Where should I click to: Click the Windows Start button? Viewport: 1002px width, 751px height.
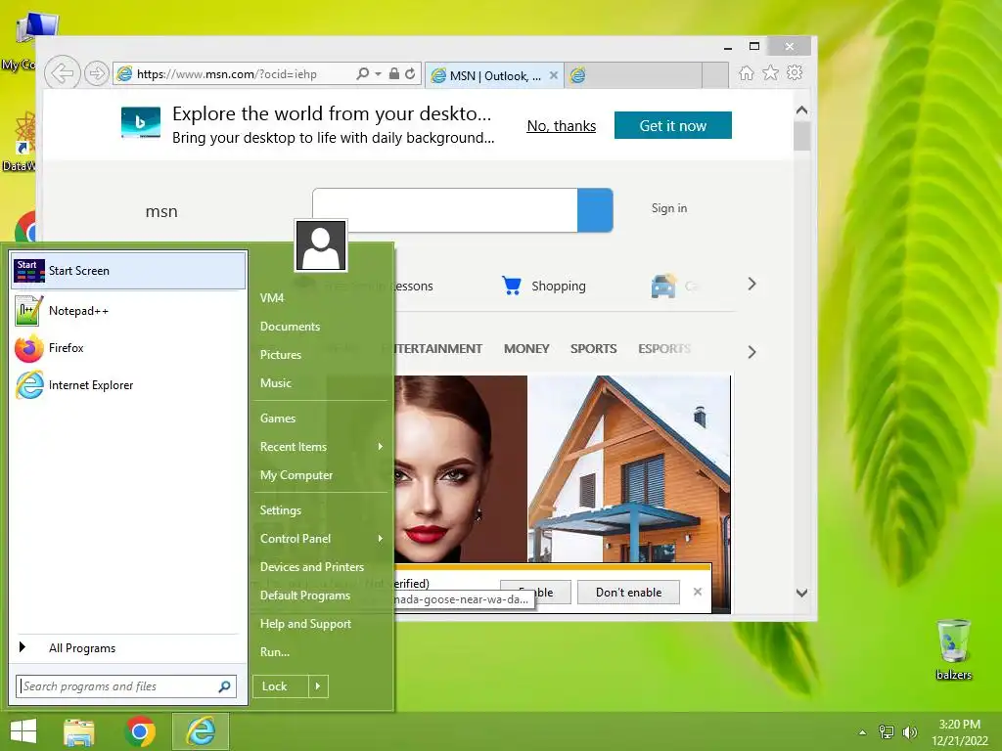click(23, 731)
